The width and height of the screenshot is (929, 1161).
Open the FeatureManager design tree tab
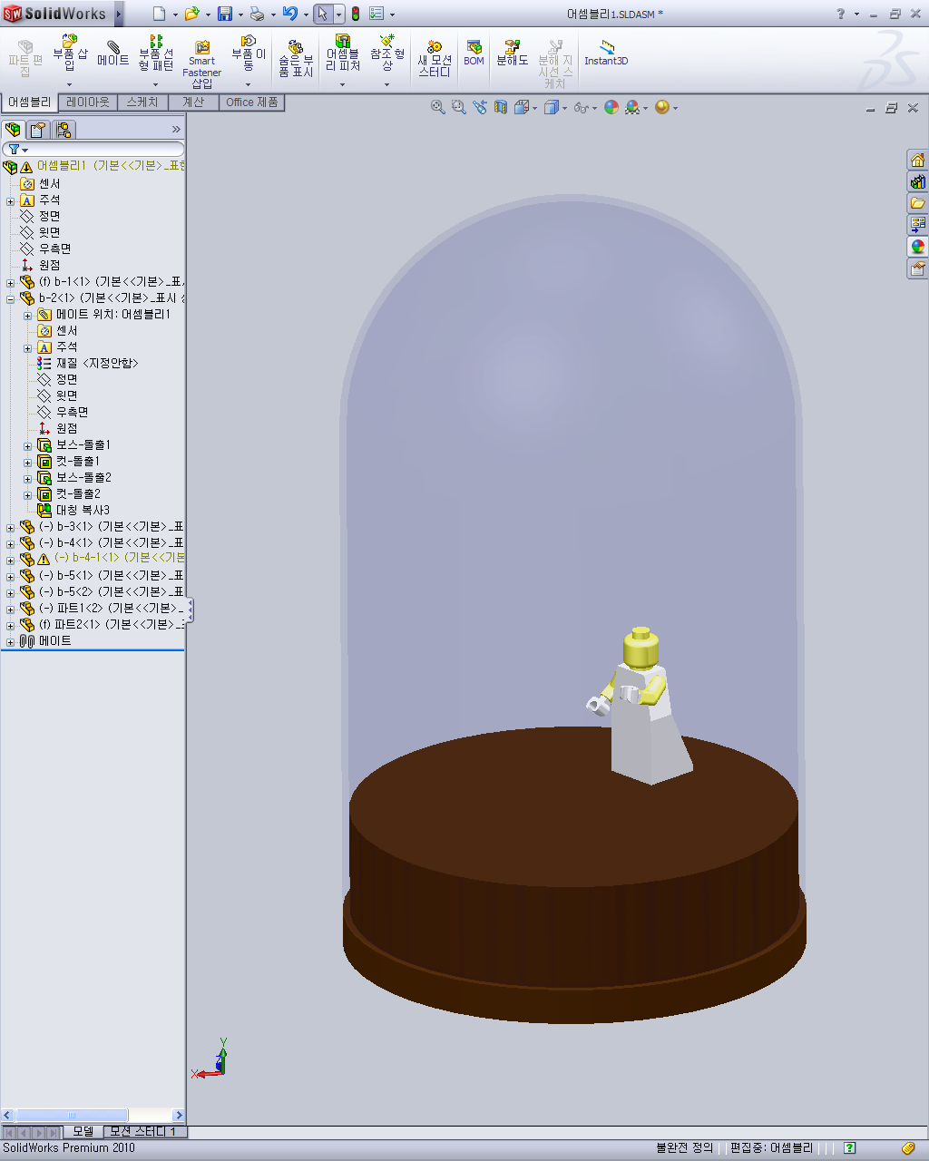13,130
